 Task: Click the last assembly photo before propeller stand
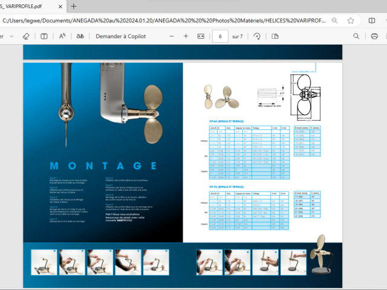[x=293, y=262]
